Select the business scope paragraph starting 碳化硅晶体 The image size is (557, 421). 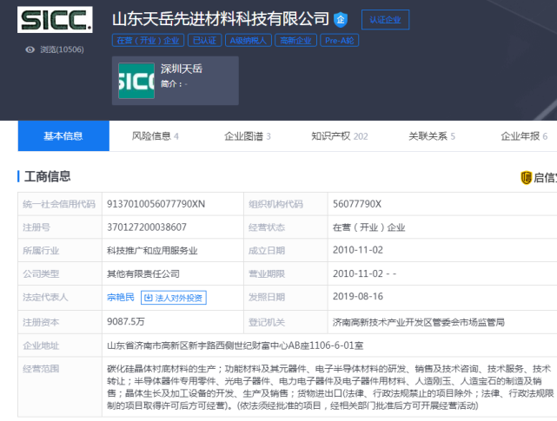pos(330,387)
